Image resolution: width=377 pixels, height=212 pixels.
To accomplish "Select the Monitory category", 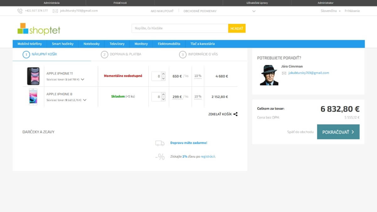I will pos(141,44).
